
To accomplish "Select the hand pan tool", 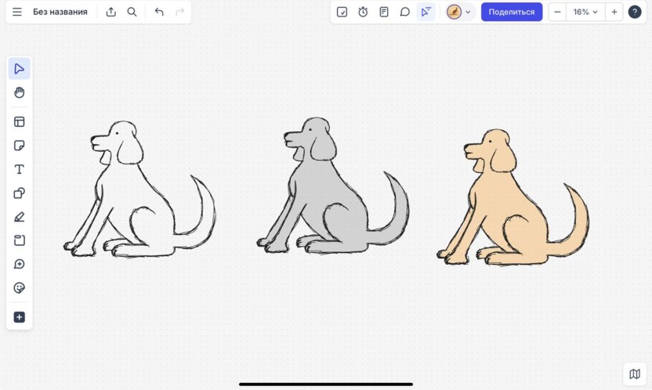I will pos(19,92).
